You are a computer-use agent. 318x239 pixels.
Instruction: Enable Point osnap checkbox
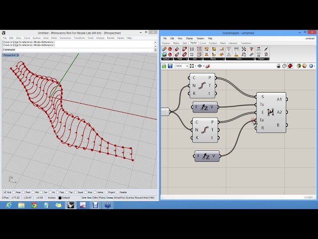tap(23, 192)
